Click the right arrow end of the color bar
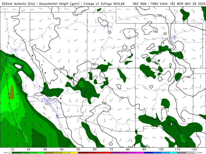Screen dimensions: 206x154 (x=198, y=153)
